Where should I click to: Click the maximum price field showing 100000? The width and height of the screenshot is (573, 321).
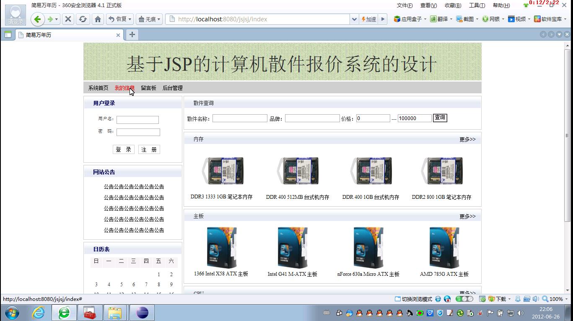click(415, 118)
